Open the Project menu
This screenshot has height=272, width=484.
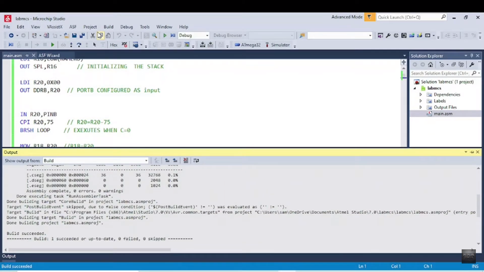90,27
